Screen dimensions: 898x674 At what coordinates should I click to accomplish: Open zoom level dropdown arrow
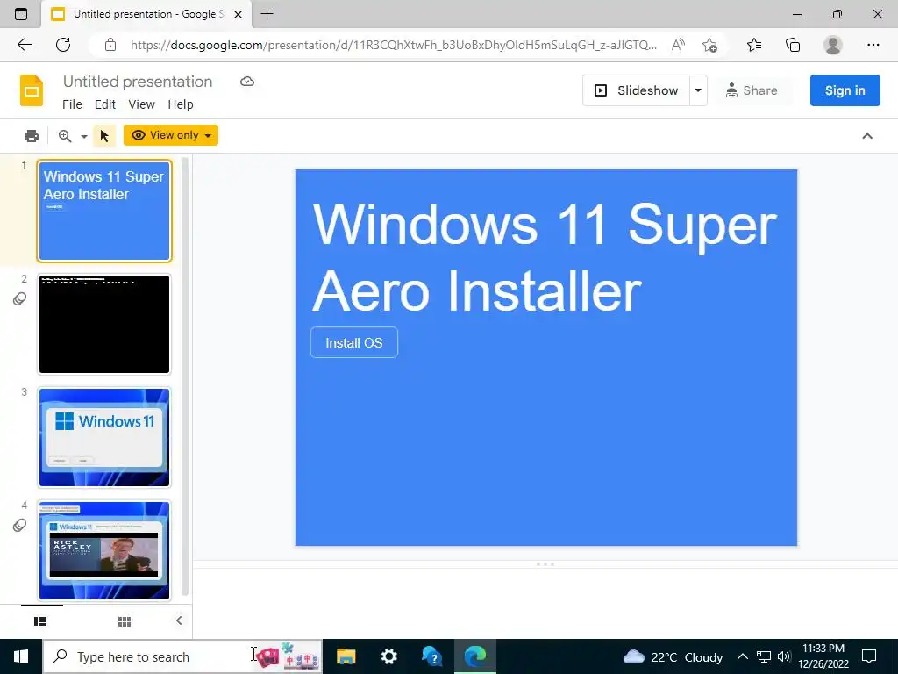pos(83,136)
